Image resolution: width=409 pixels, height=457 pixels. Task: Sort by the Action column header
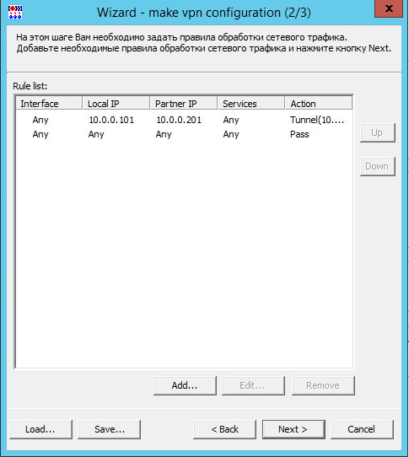click(319, 104)
